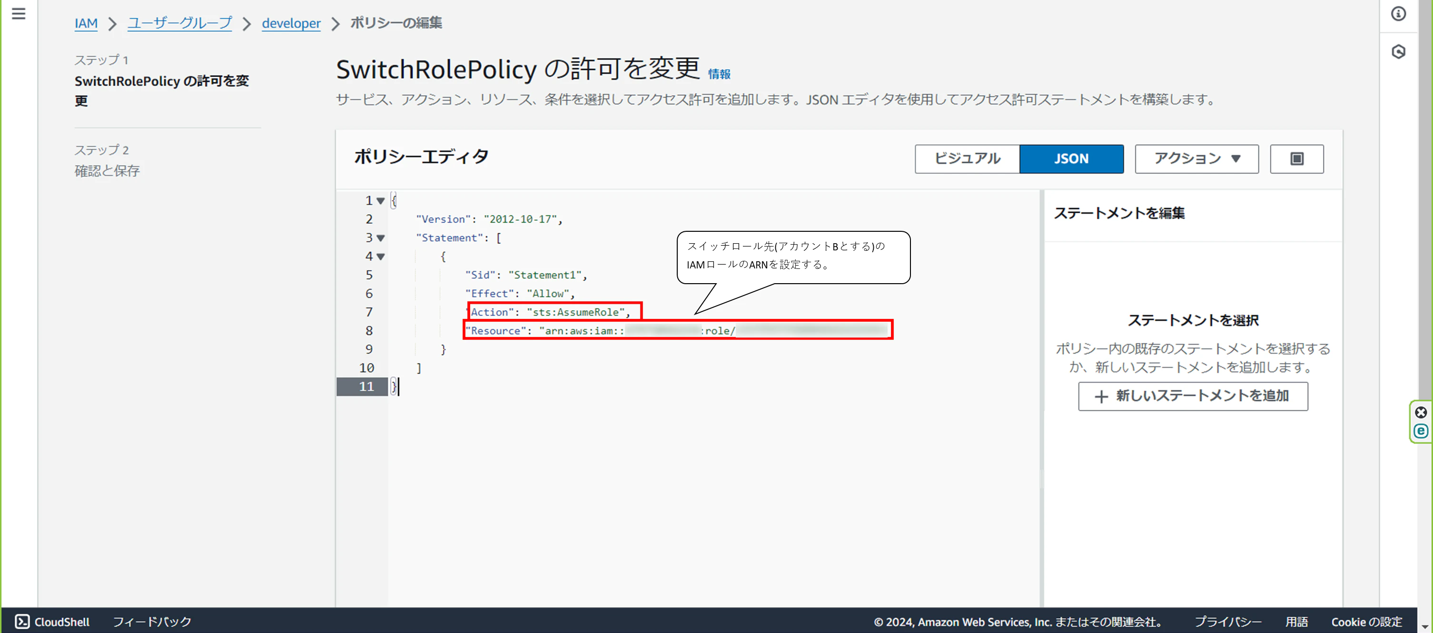Click the "Effect": "Allow" line
The height and width of the screenshot is (633, 1433).
click(520, 294)
